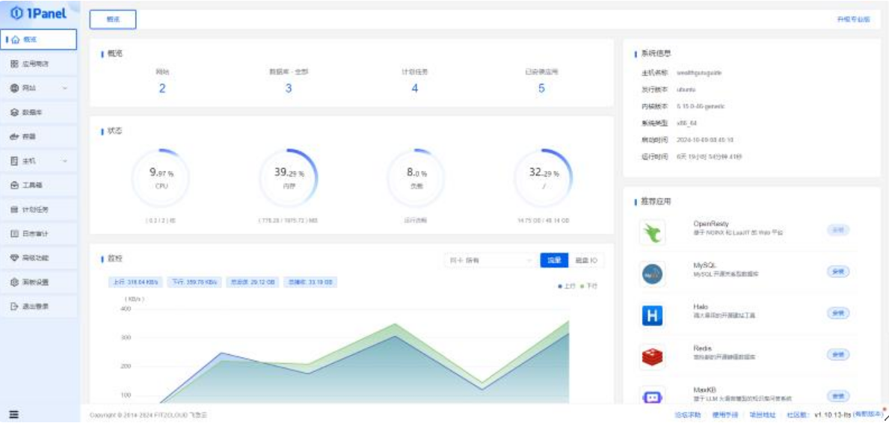The height and width of the screenshot is (423, 889).
Task: Expand the 网站 Website sidebar submenu
Action: [65, 88]
